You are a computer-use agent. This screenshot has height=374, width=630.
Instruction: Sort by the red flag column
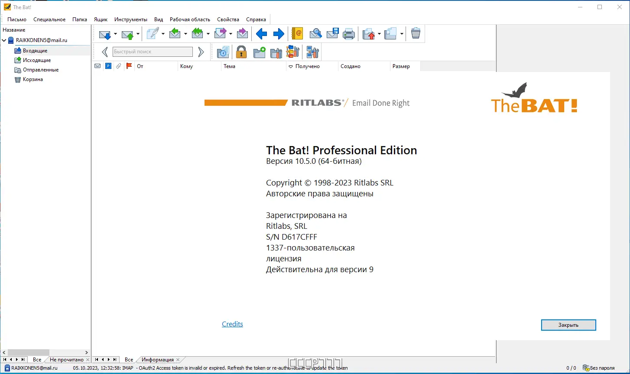click(129, 66)
